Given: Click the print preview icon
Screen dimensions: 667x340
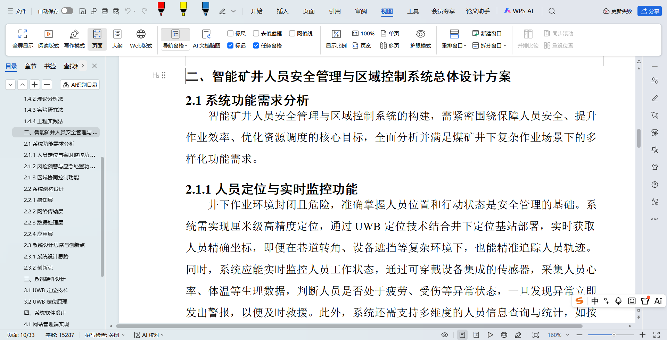Looking at the screenshot, I should tap(116, 11).
